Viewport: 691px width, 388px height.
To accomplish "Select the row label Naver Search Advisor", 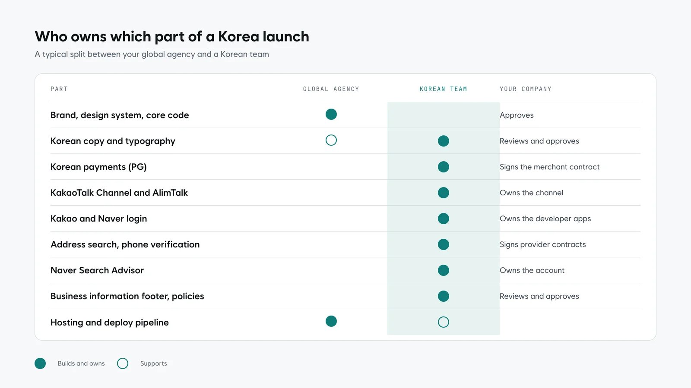I will pyautogui.click(x=97, y=270).
